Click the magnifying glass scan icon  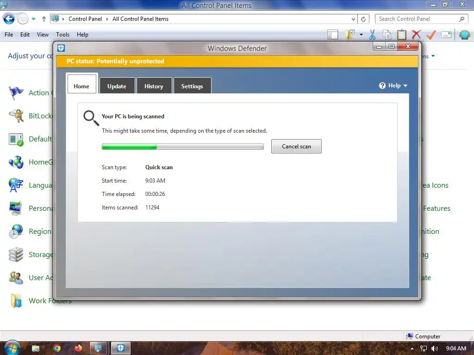coord(91,118)
